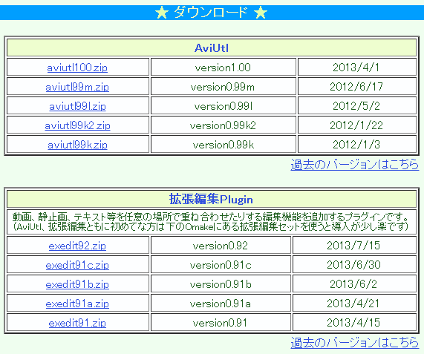Click the right star in download banner
This screenshot has height=354, width=424.
pos(261,13)
